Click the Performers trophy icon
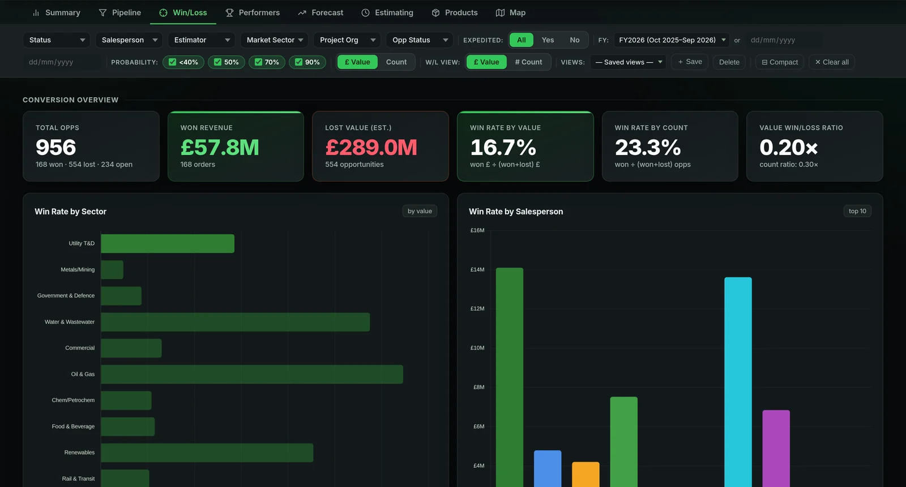This screenshot has width=906, height=487. coord(229,12)
